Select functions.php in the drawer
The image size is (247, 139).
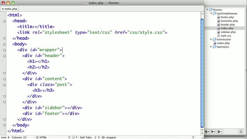[229, 21]
